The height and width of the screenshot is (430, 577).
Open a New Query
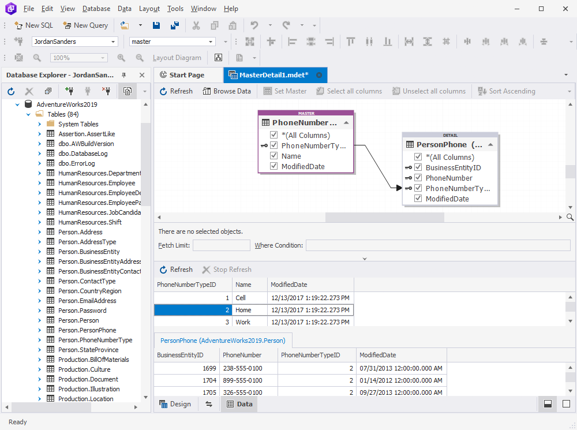pos(86,25)
